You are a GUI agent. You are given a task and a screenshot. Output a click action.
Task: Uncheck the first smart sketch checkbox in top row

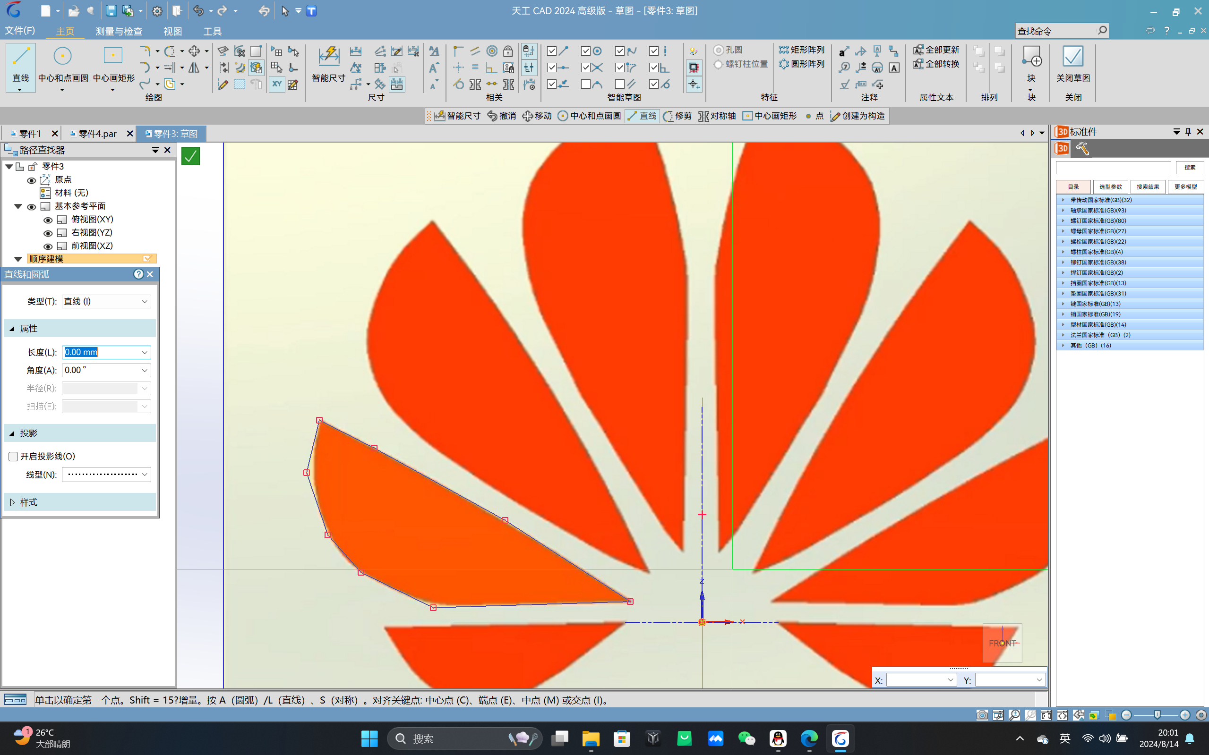coord(552,51)
